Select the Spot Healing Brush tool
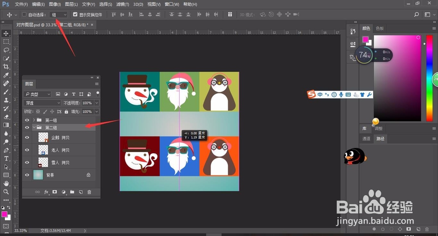Viewport: 438px width, 236px height. click(x=6, y=83)
